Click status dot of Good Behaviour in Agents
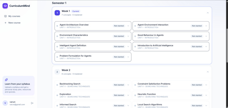228x108 pixels. pyautogui.click(x=135, y=36)
